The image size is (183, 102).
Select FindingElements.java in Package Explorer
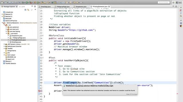click(18, 40)
